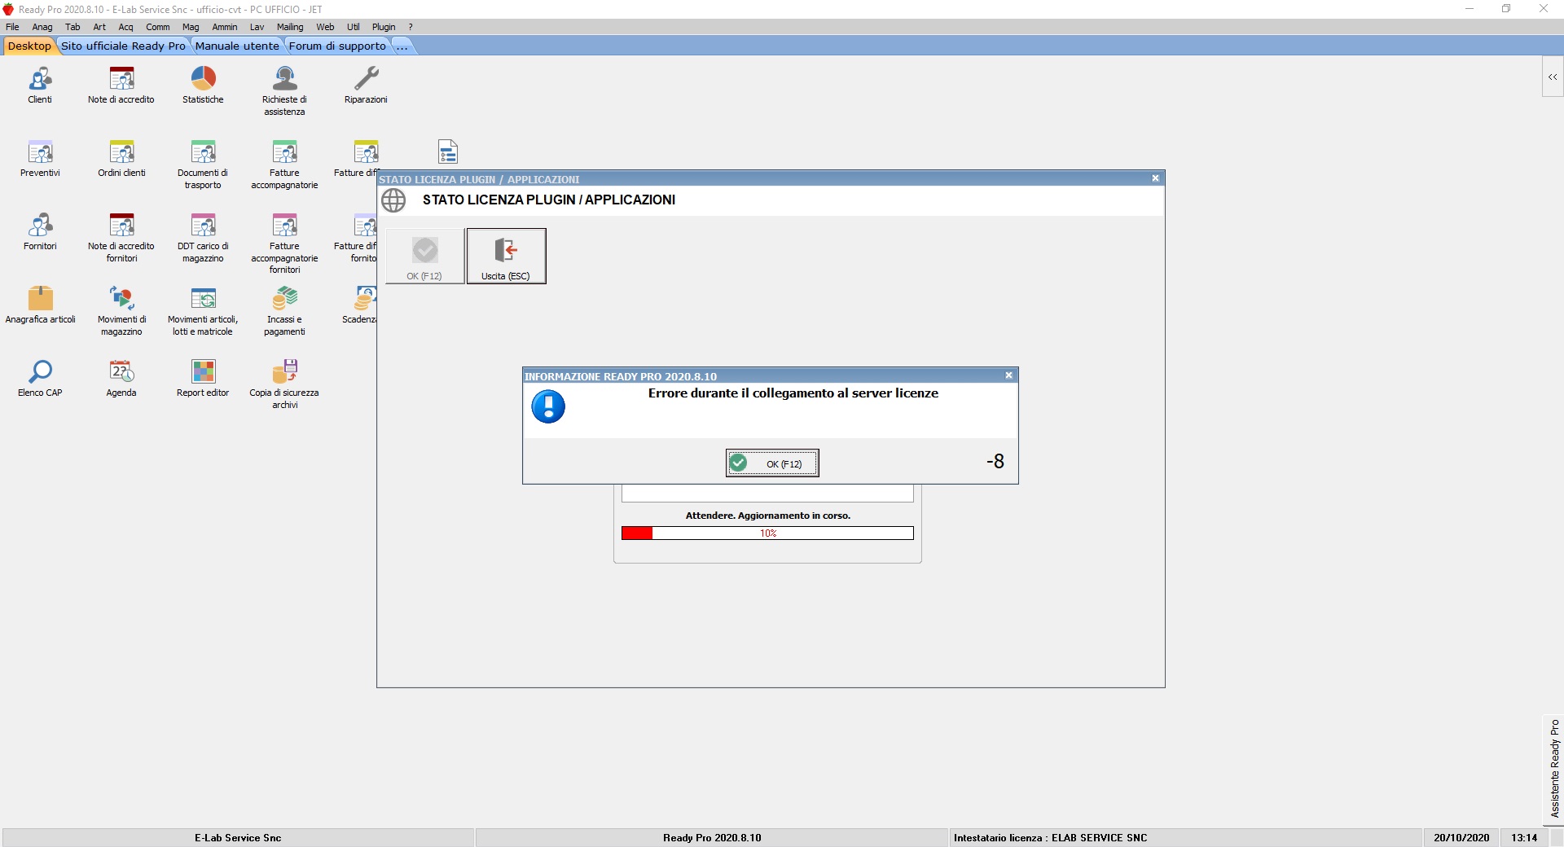Switch to Manuale utente tab
The height and width of the screenshot is (847, 1564).
tap(237, 46)
